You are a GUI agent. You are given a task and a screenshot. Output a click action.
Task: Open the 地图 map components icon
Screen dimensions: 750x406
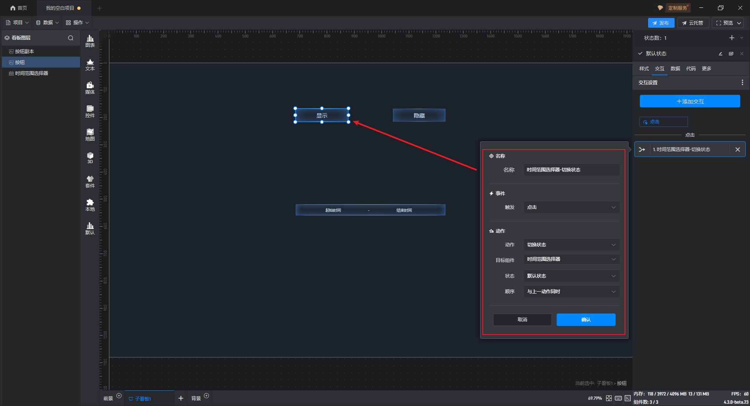[x=90, y=135]
